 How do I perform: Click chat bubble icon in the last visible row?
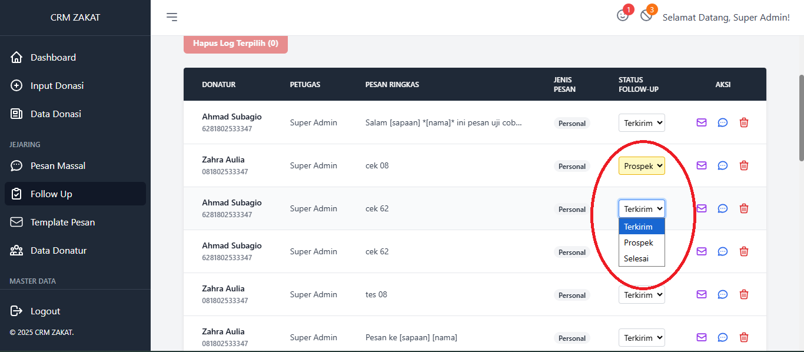click(723, 337)
